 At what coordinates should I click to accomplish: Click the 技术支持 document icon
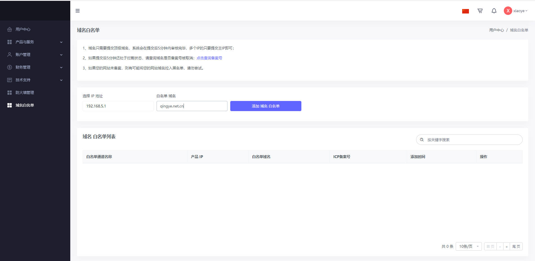click(x=10, y=80)
